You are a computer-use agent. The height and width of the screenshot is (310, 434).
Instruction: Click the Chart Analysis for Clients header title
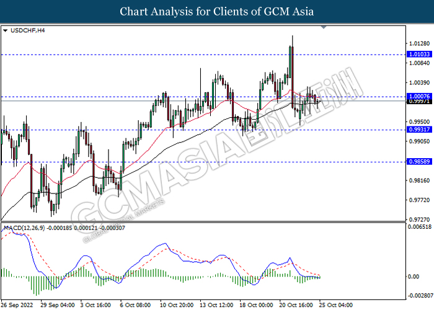(217, 12)
